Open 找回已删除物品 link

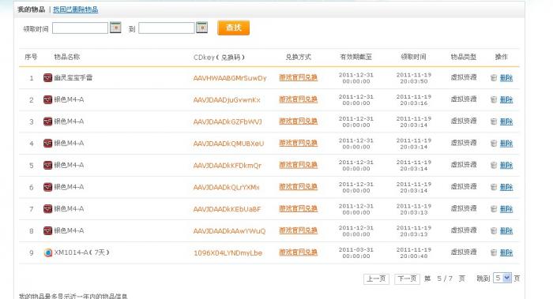click(76, 9)
